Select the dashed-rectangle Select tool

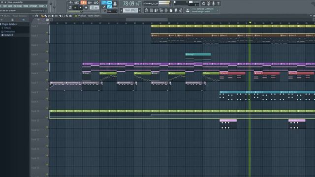63,16
